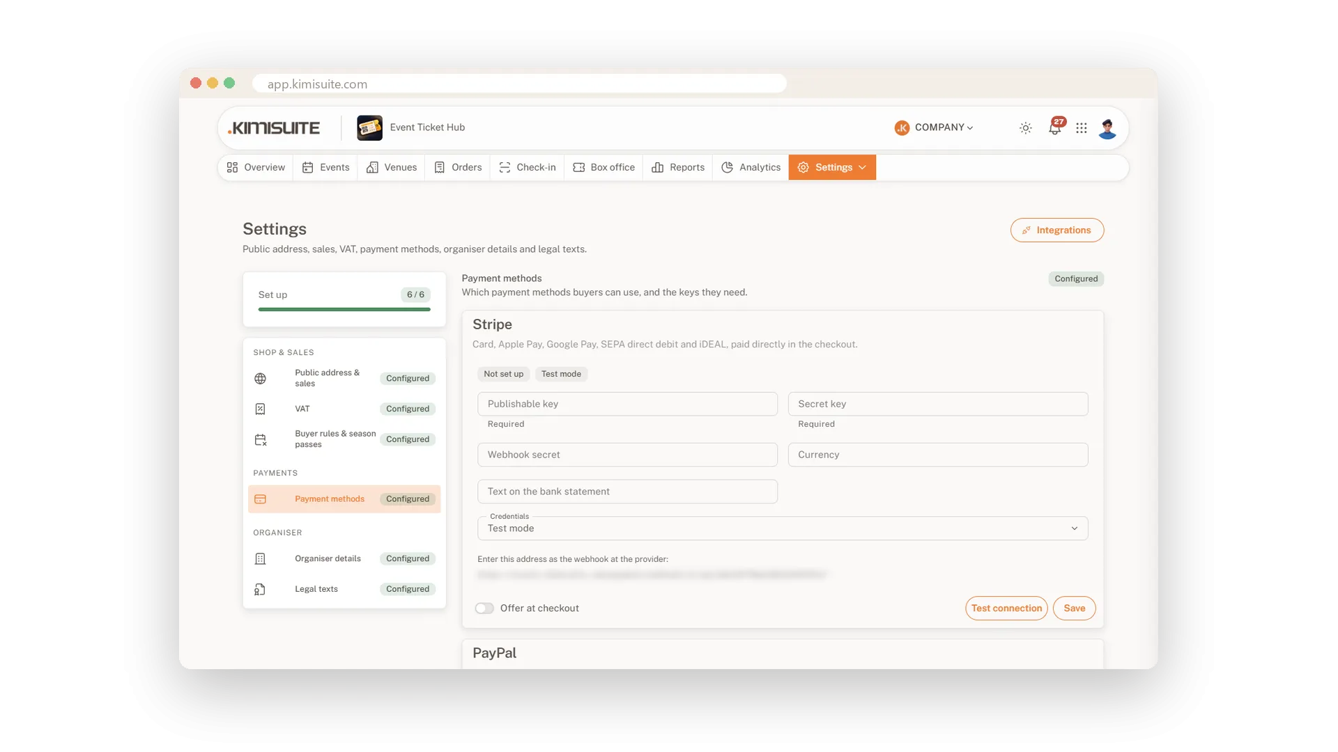The height and width of the screenshot is (752, 1338).
Task: Click the 6 / 6 setup counter
Action: 415,295
